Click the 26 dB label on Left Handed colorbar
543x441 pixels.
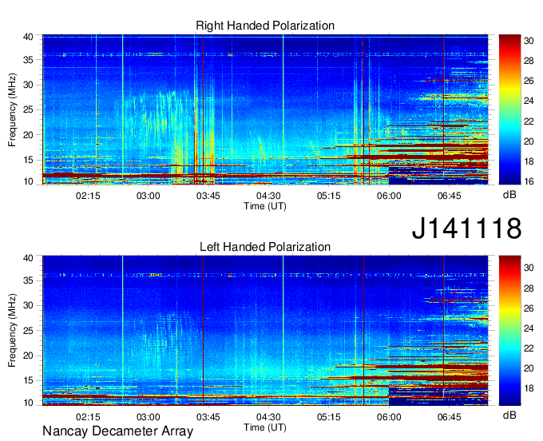tap(529, 308)
